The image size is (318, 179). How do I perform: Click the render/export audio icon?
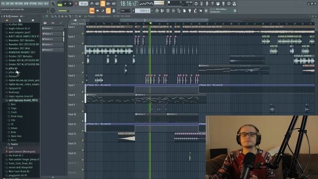(x=223, y=3)
